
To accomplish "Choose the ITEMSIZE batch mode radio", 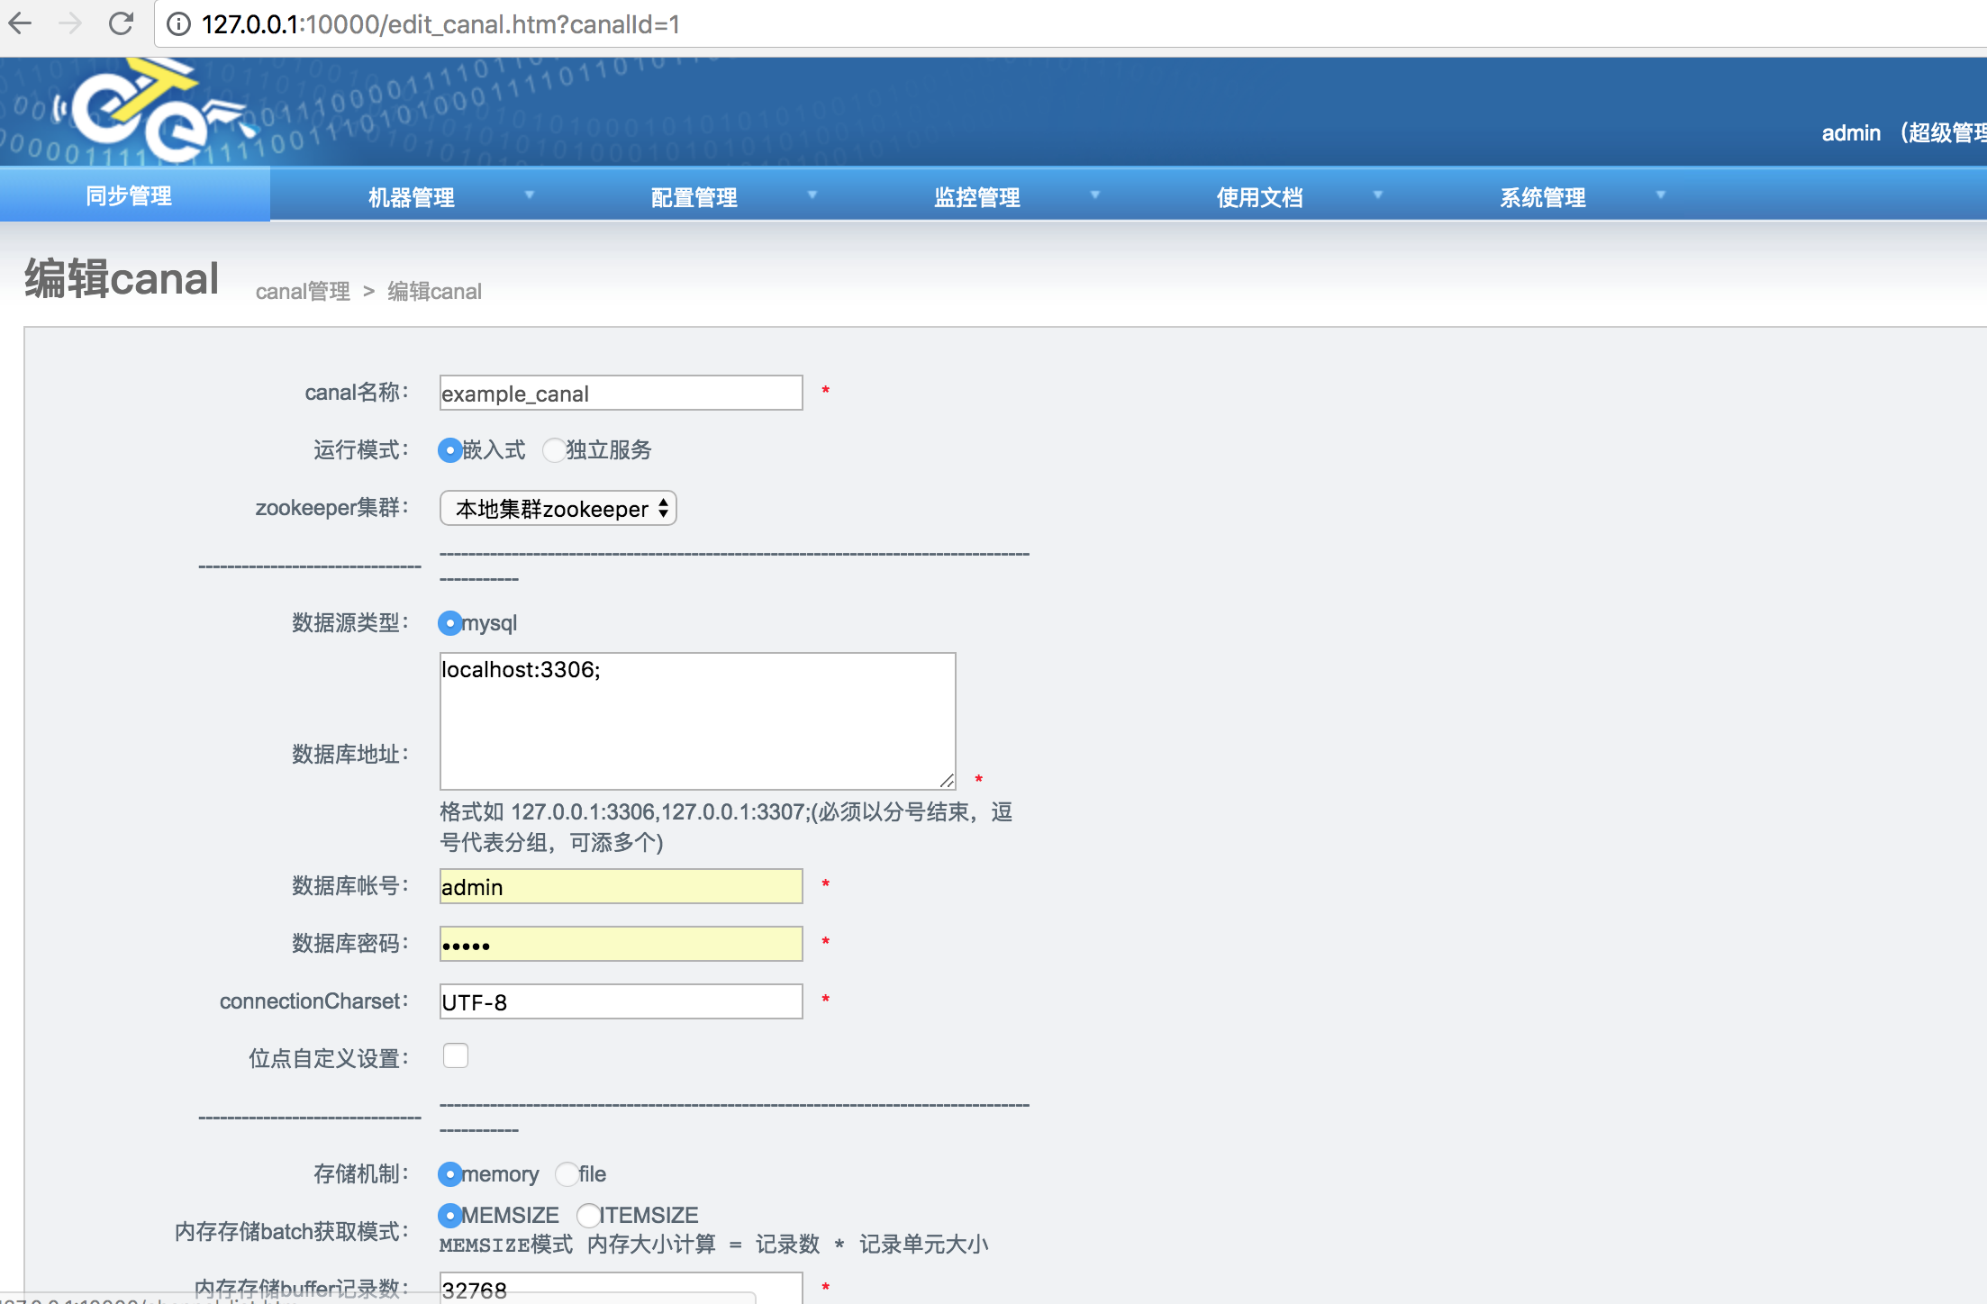I will pos(588,1216).
